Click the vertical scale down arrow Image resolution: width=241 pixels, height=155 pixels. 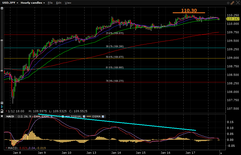2,103
